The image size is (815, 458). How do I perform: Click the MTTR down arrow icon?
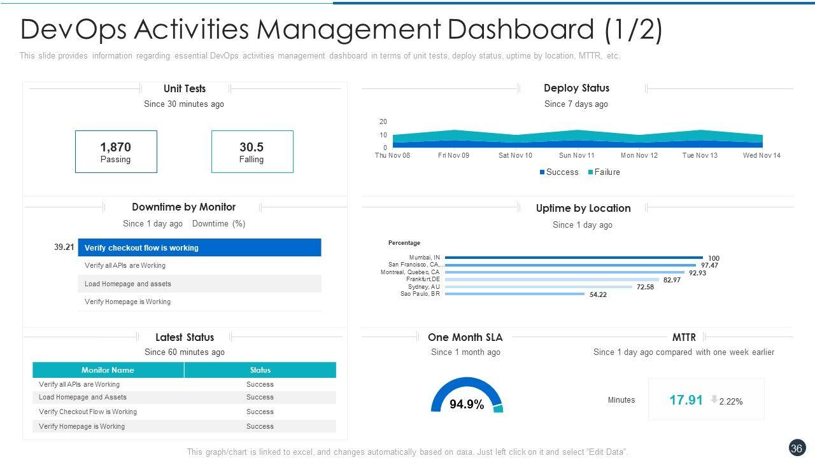click(x=714, y=400)
